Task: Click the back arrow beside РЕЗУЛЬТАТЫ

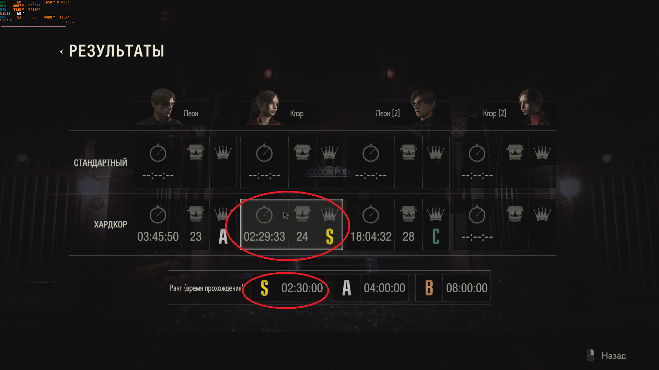Action: [x=62, y=52]
